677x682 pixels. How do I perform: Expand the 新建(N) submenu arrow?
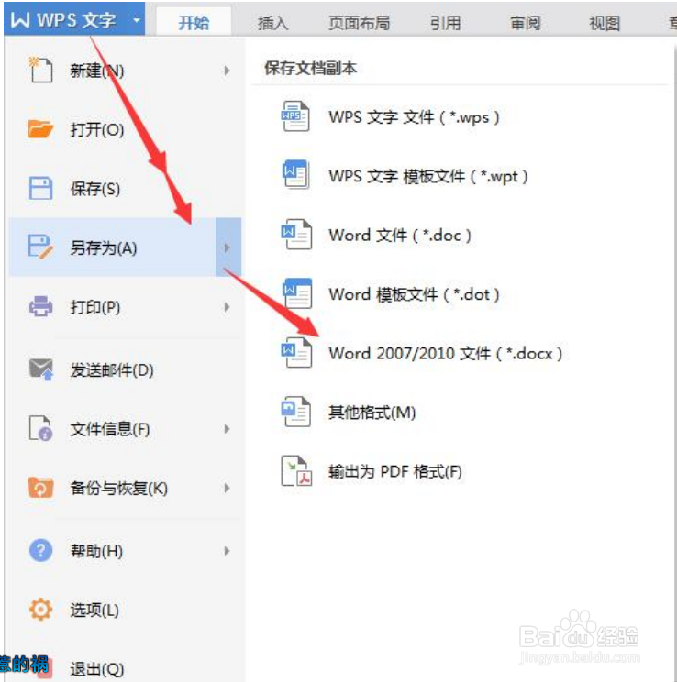point(227,70)
